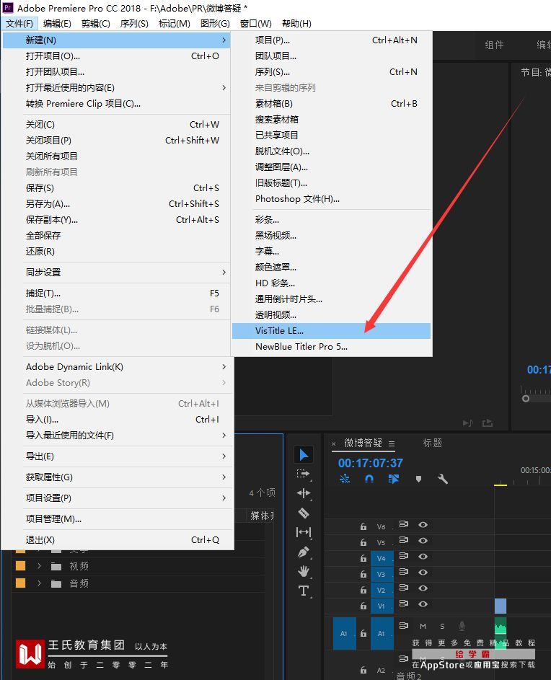The height and width of the screenshot is (680, 551).
Task: Click the sync lock icon for V1
Action: click(x=403, y=604)
